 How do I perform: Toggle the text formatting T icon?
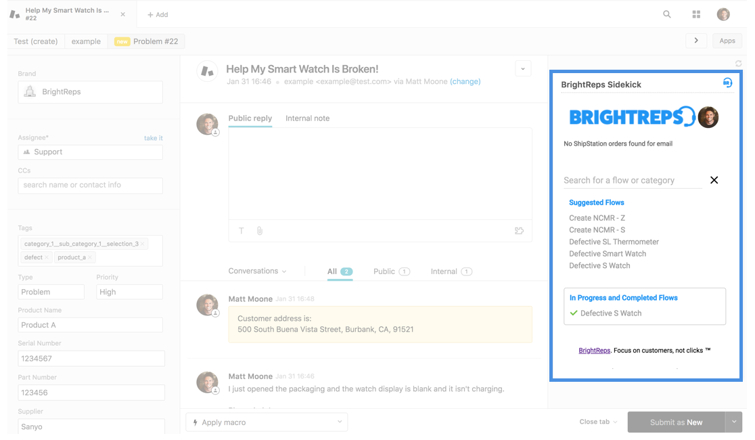click(x=242, y=231)
